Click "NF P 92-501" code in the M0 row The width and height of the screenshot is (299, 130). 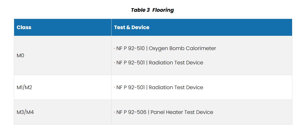point(131,63)
